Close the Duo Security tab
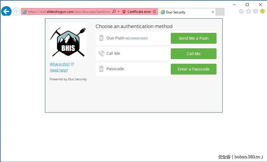 pyautogui.click(x=213, y=12)
